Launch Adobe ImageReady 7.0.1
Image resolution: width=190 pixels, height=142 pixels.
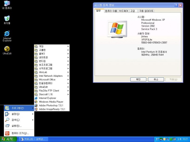tap(52, 109)
